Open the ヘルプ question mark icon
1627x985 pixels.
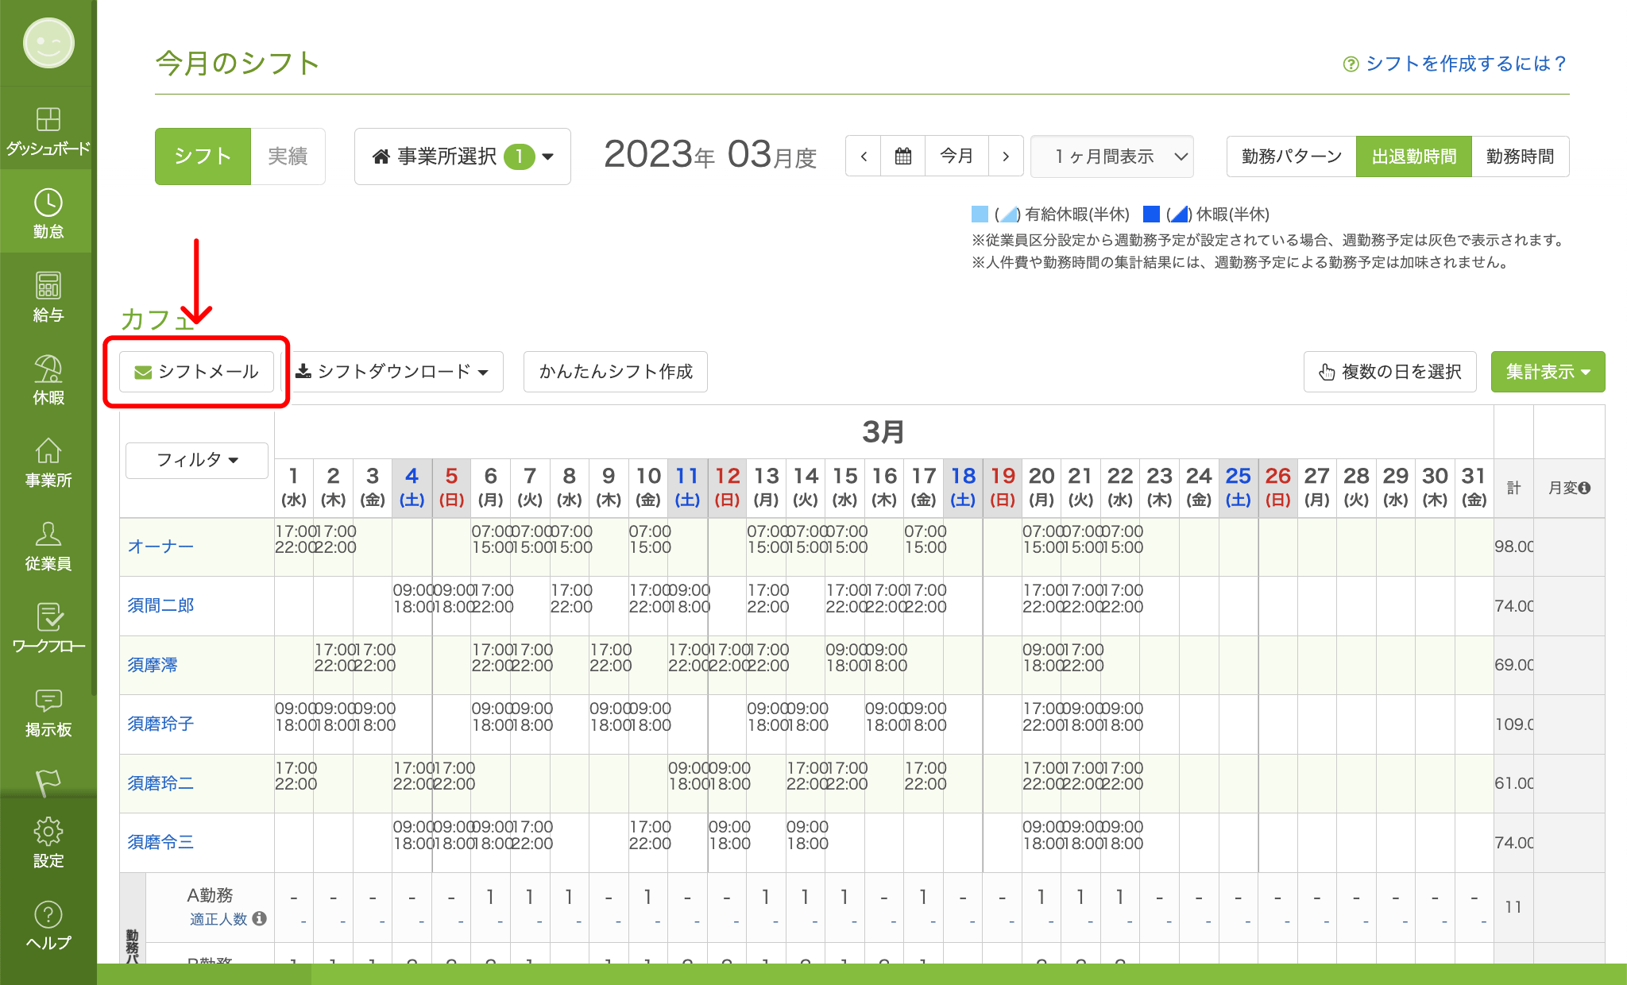48,925
